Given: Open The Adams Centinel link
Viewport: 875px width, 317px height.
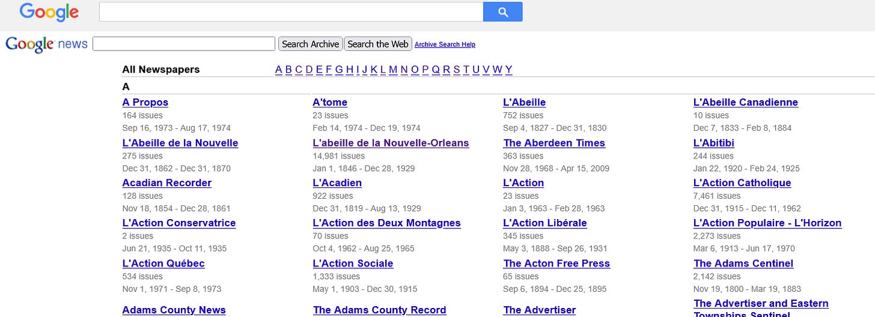Looking at the screenshot, I should coord(743,264).
